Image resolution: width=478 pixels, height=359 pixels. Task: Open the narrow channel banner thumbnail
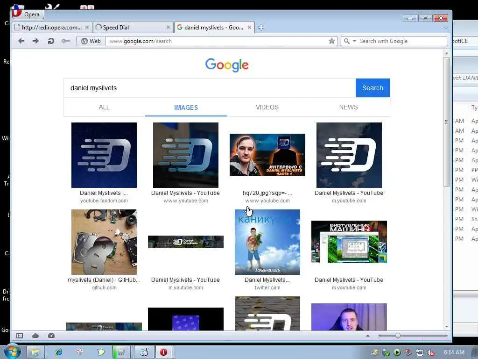tap(186, 242)
